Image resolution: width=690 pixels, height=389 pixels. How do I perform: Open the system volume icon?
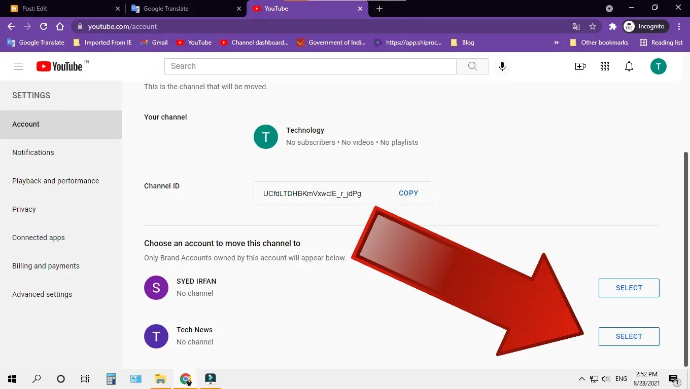(606, 379)
